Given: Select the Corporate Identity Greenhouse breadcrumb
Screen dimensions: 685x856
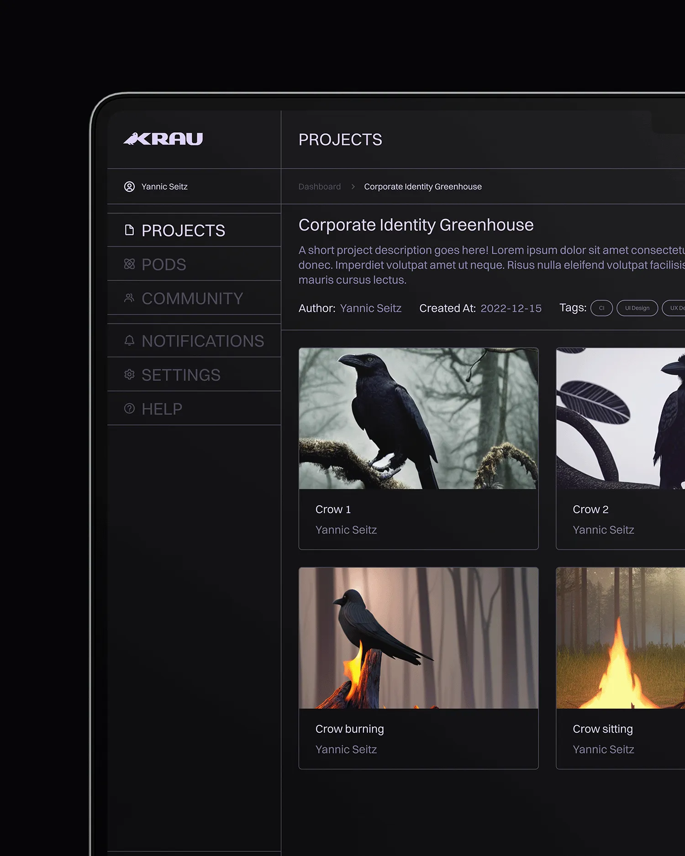Looking at the screenshot, I should coord(422,187).
